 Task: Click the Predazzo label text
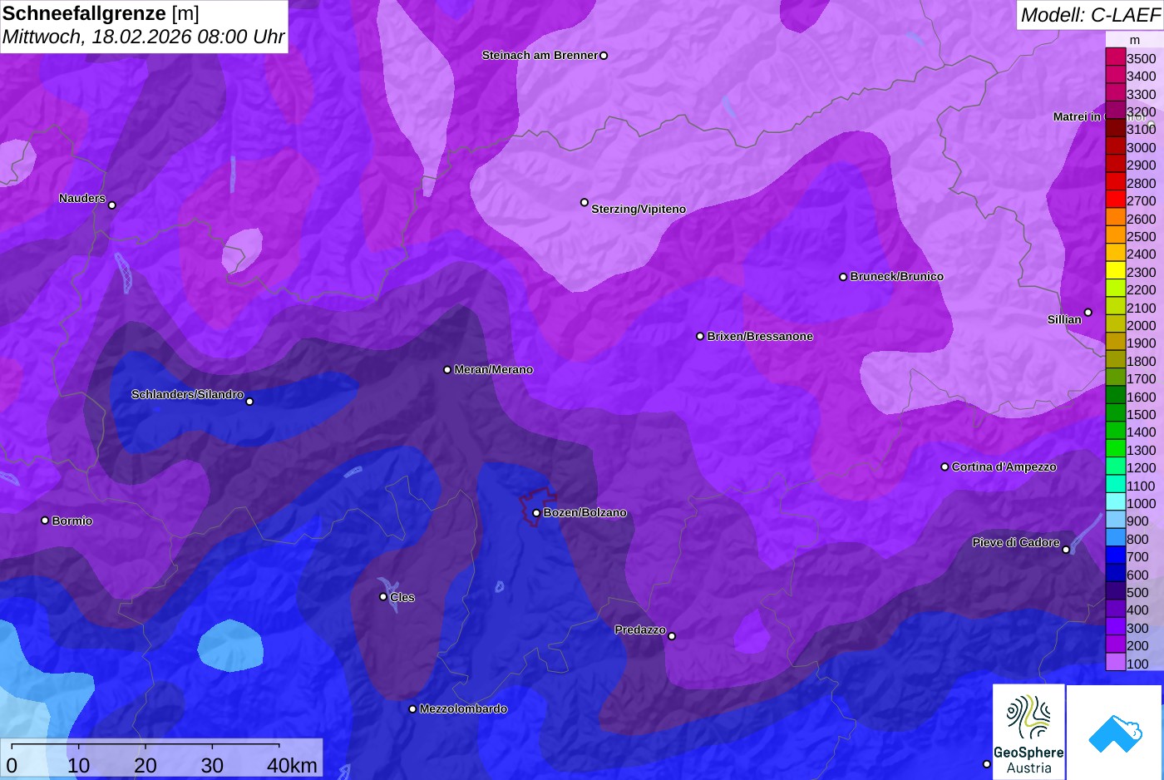(x=640, y=630)
